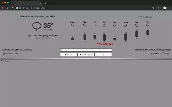
Task: Click the Tue temperature range bar
Action: tap(137, 34)
